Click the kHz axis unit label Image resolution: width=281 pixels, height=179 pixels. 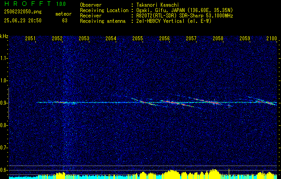point(4,36)
